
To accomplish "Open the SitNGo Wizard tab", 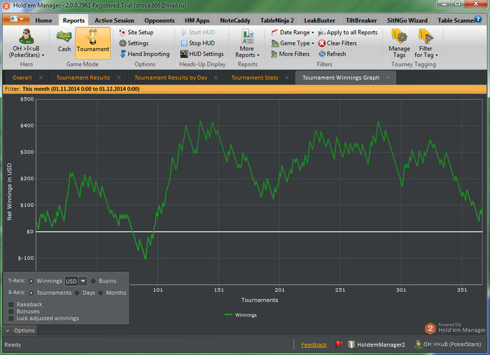I will [407, 20].
